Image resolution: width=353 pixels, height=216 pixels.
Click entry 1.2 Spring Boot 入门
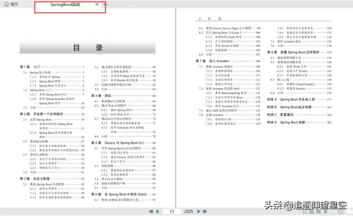pos(53,90)
